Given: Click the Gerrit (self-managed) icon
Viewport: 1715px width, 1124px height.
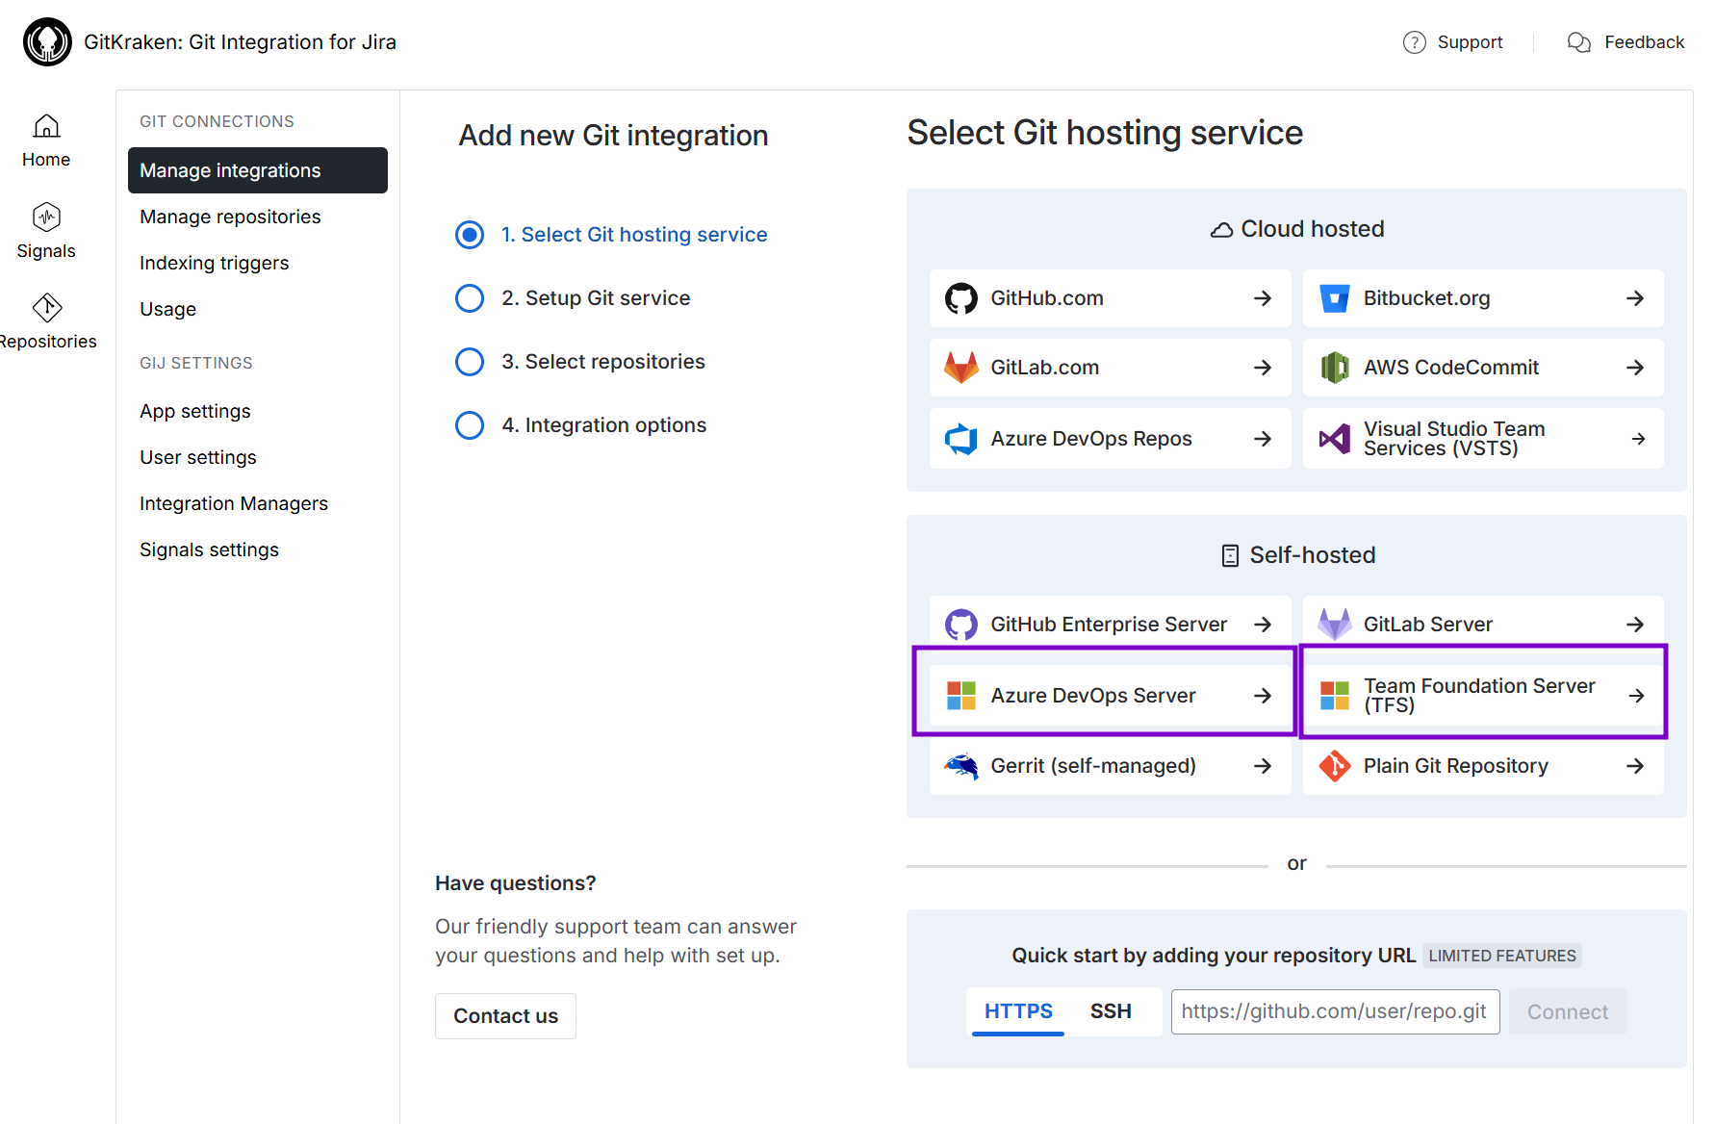Looking at the screenshot, I should coord(960,766).
